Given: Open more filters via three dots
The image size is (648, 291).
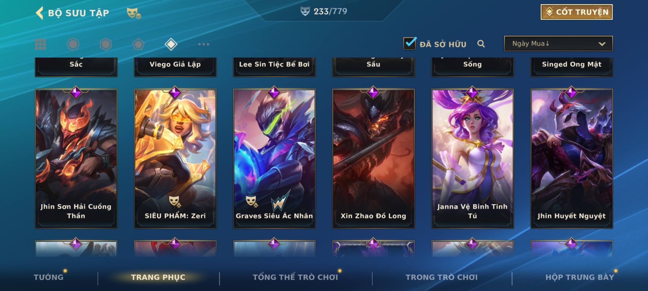Looking at the screenshot, I should click(204, 44).
